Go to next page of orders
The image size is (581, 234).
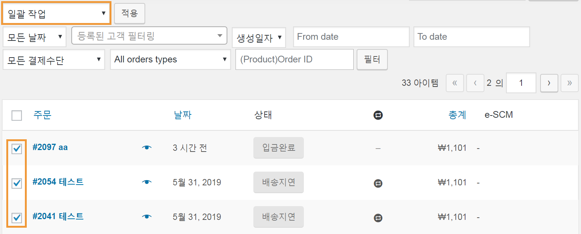coord(549,83)
